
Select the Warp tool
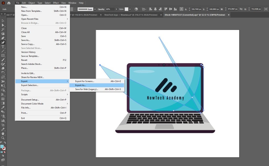click(x=3, y=81)
